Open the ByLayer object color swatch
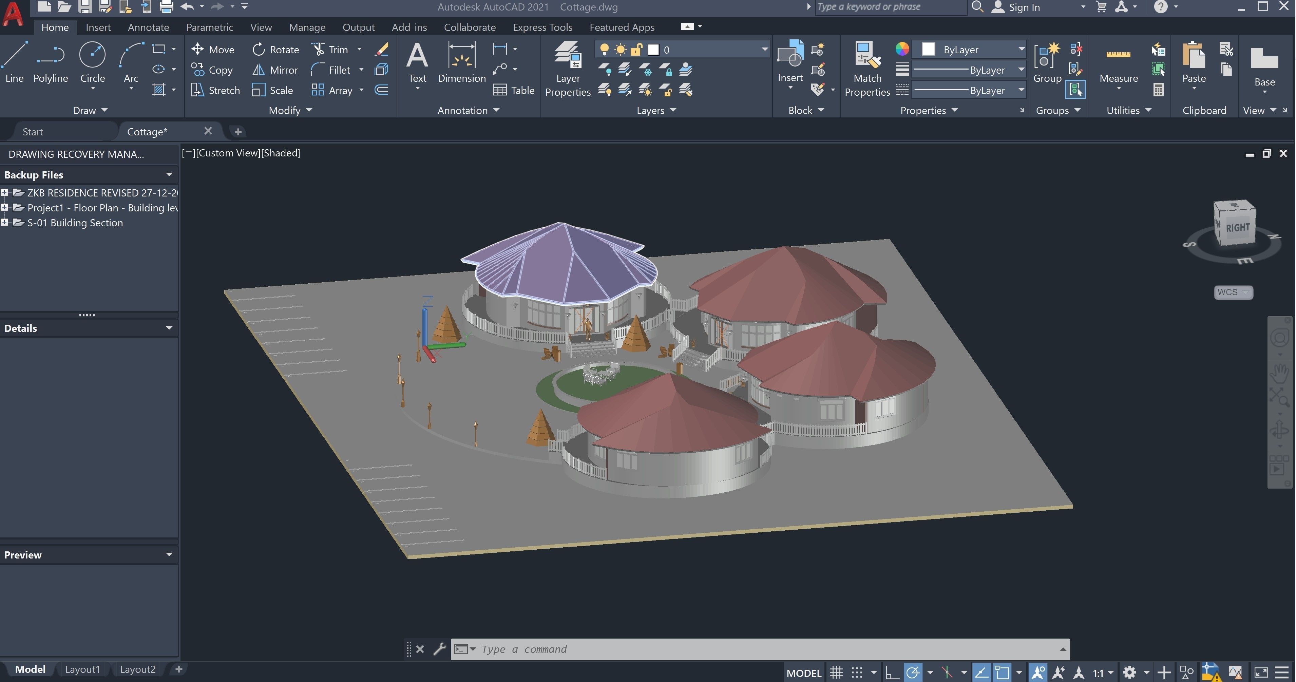Image resolution: width=1296 pixels, height=682 pixels. click(x=928, y=49)
